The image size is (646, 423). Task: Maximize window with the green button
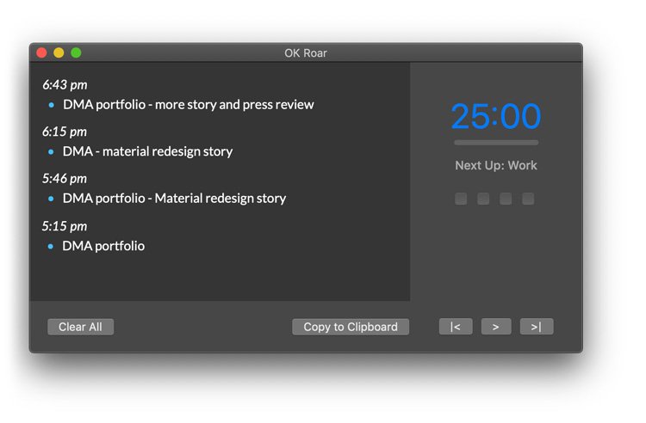pyautogui.click(x=76, y=53)
